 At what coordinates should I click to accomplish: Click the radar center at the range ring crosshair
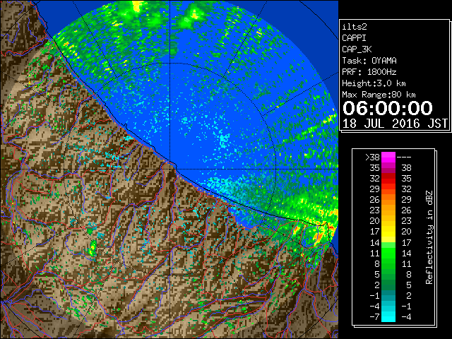(x=170, y=169)
